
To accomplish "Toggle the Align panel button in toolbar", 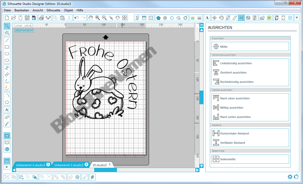I will click(241, 18).
